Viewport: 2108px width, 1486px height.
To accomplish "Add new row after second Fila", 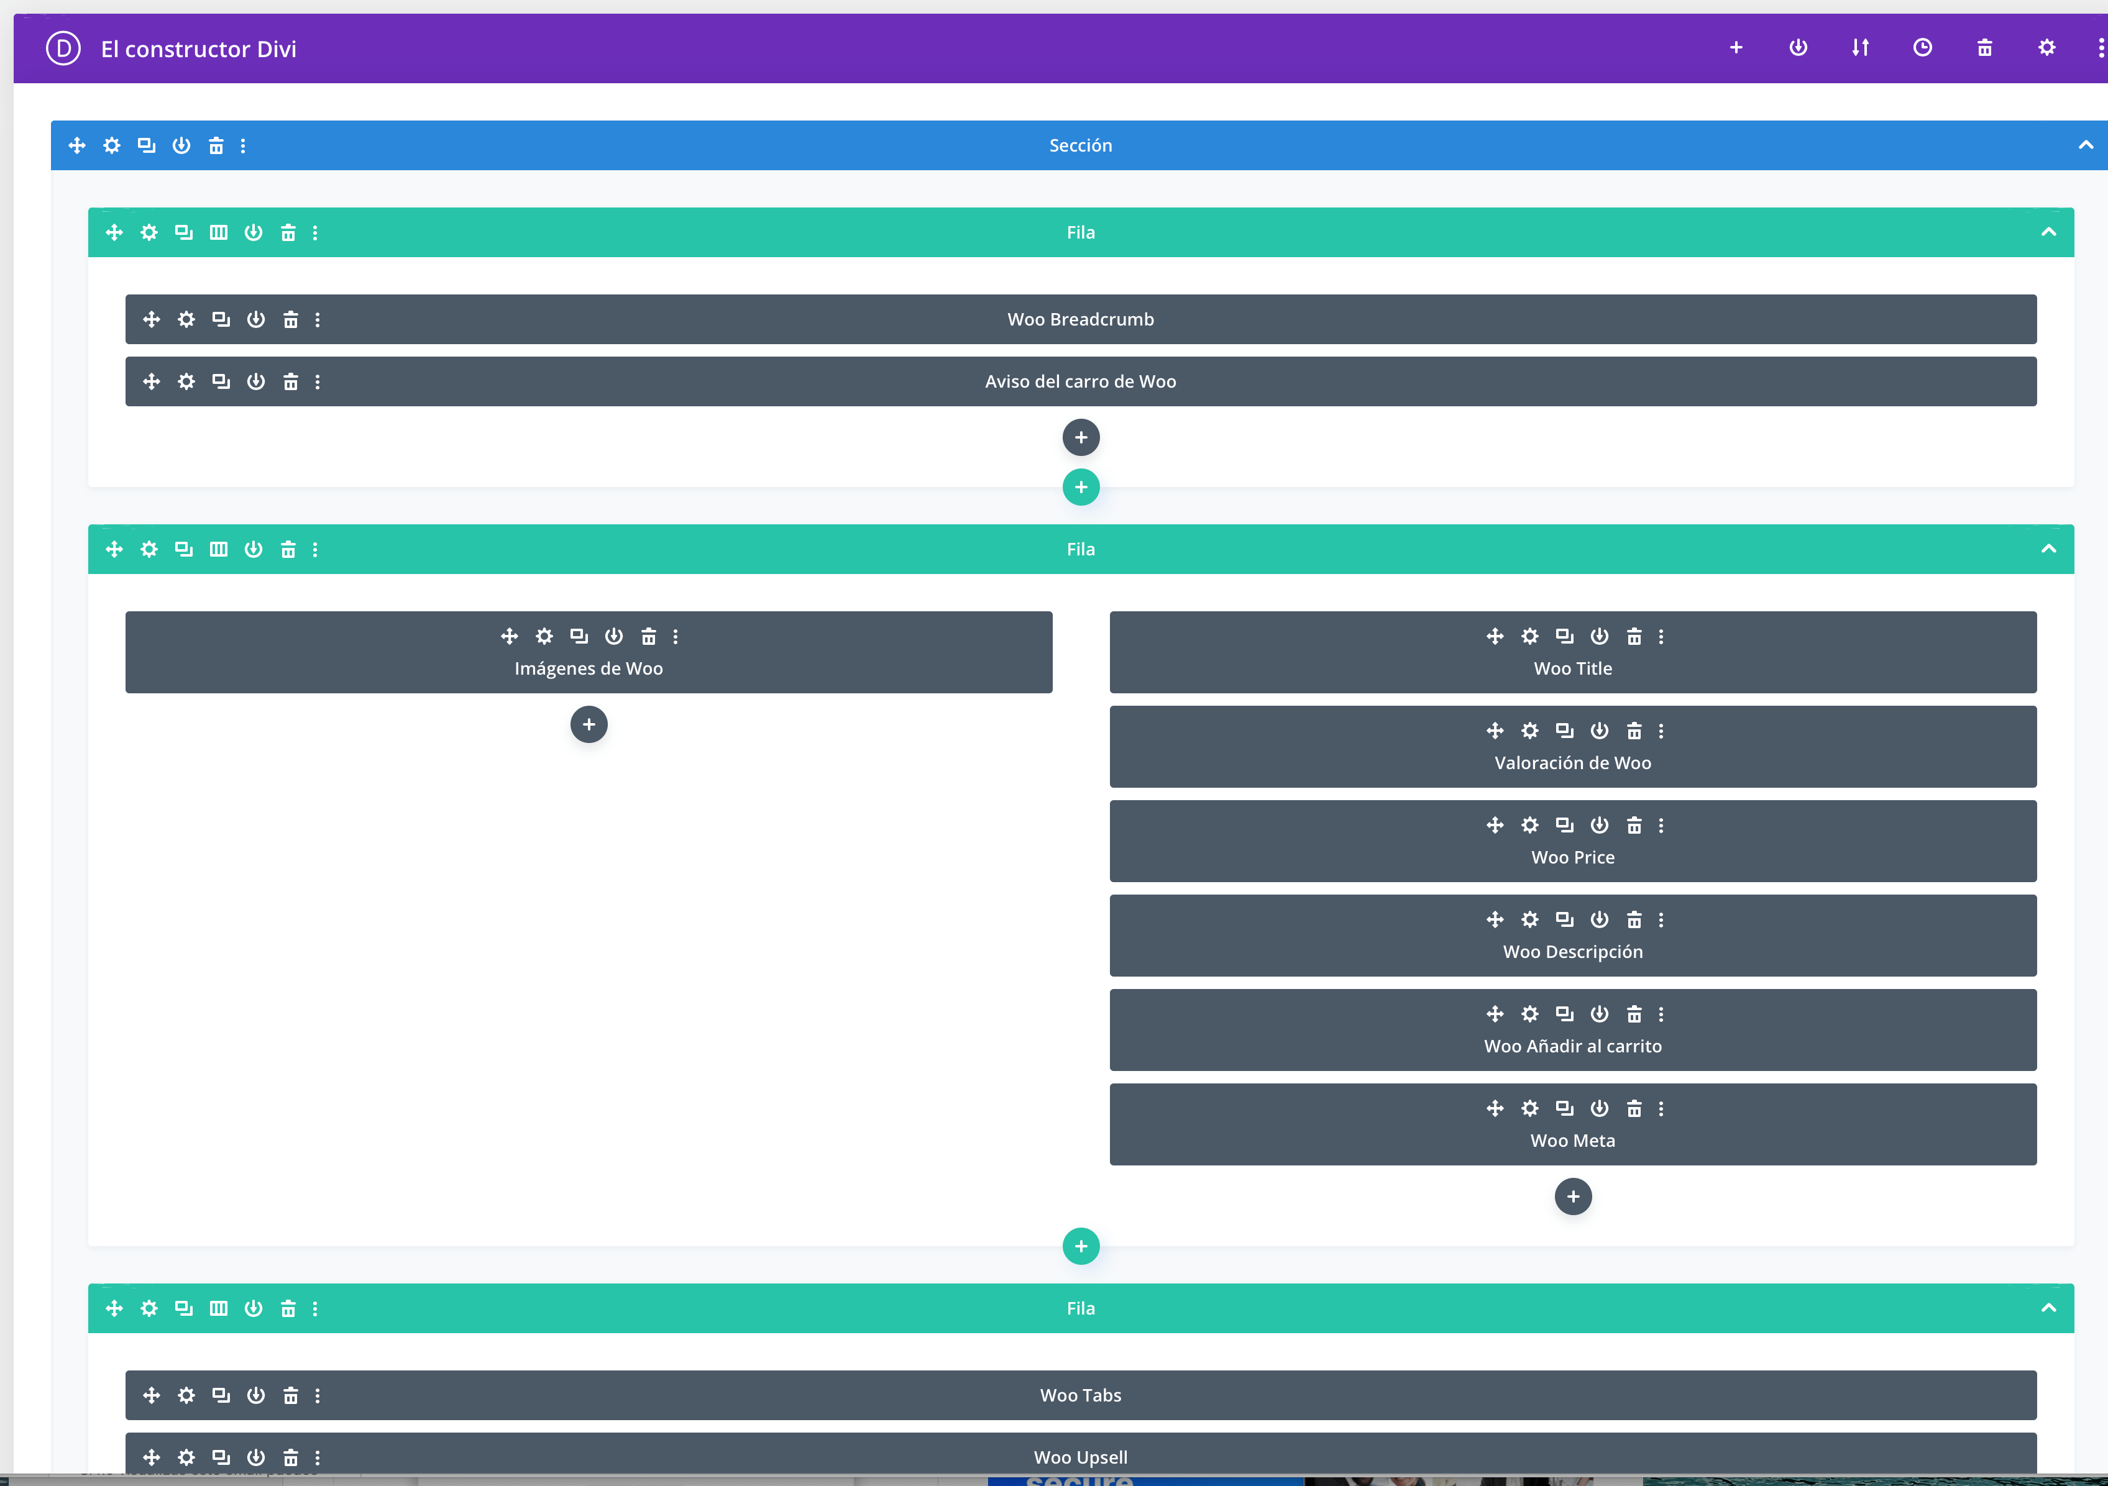I will 1081,1246.
